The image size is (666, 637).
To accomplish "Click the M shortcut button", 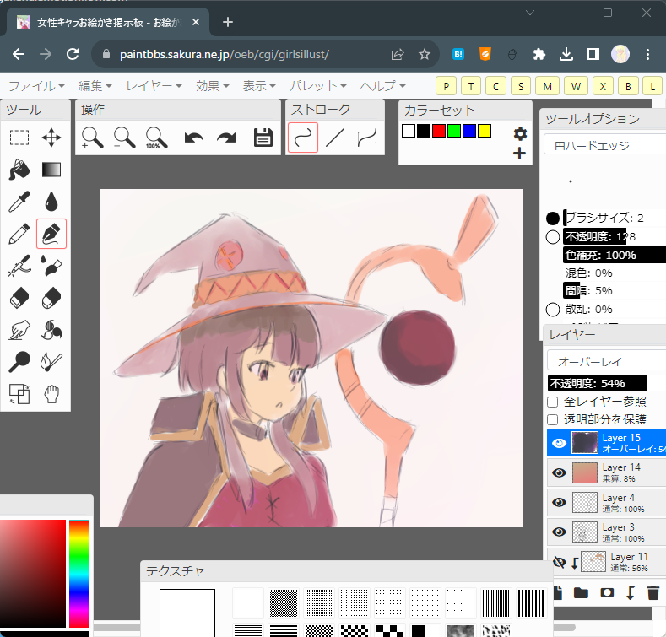I will point(548,87).
